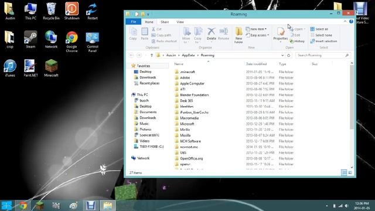
Task: Open the File menu tab
Action: pos(134,22)
